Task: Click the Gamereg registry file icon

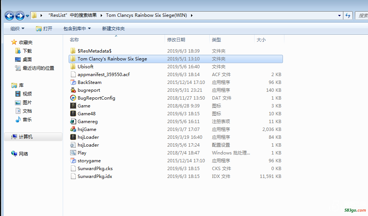Action: pos(73,121)
